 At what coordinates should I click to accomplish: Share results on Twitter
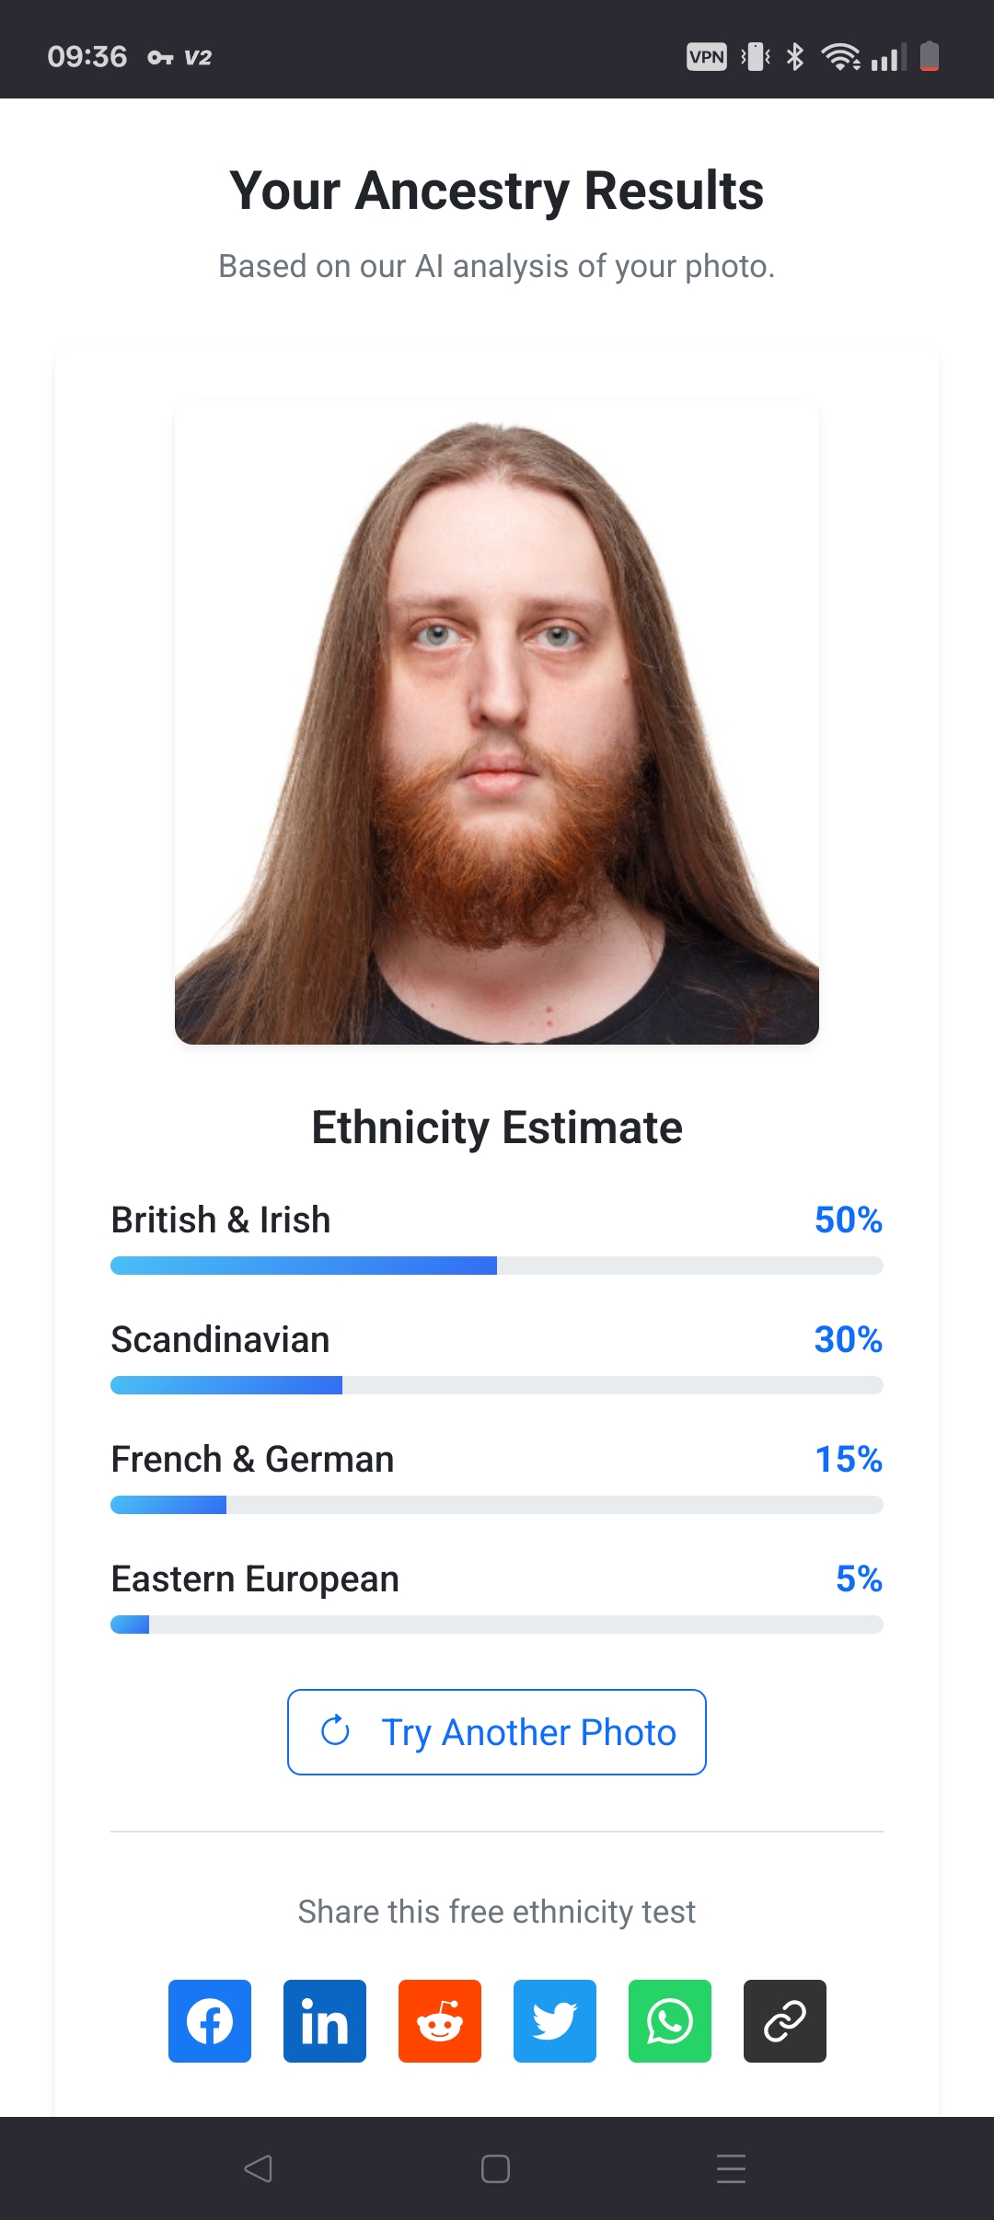555,2020
